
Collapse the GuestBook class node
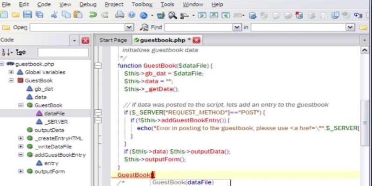(11, 80)
